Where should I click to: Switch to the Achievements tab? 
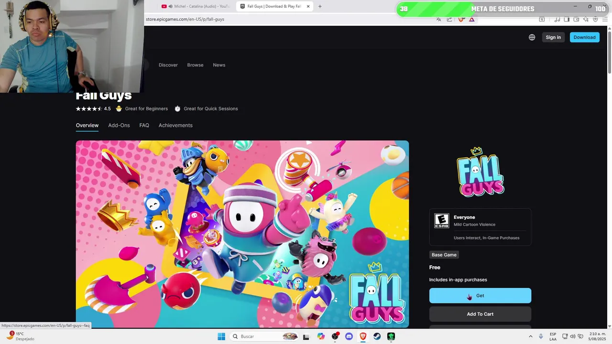point(175,125)
